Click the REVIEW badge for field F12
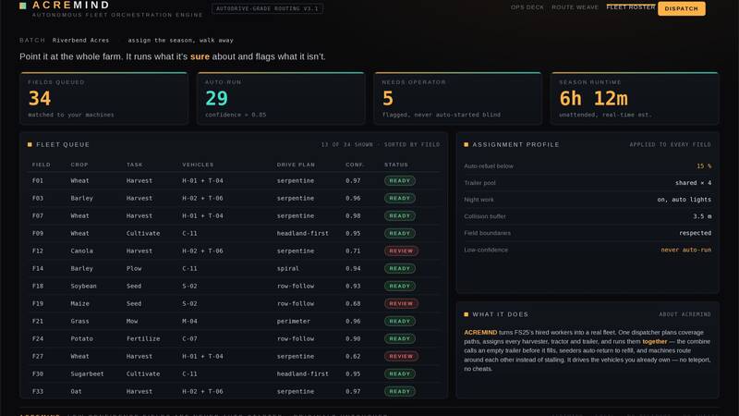 (x=401, y=251)
